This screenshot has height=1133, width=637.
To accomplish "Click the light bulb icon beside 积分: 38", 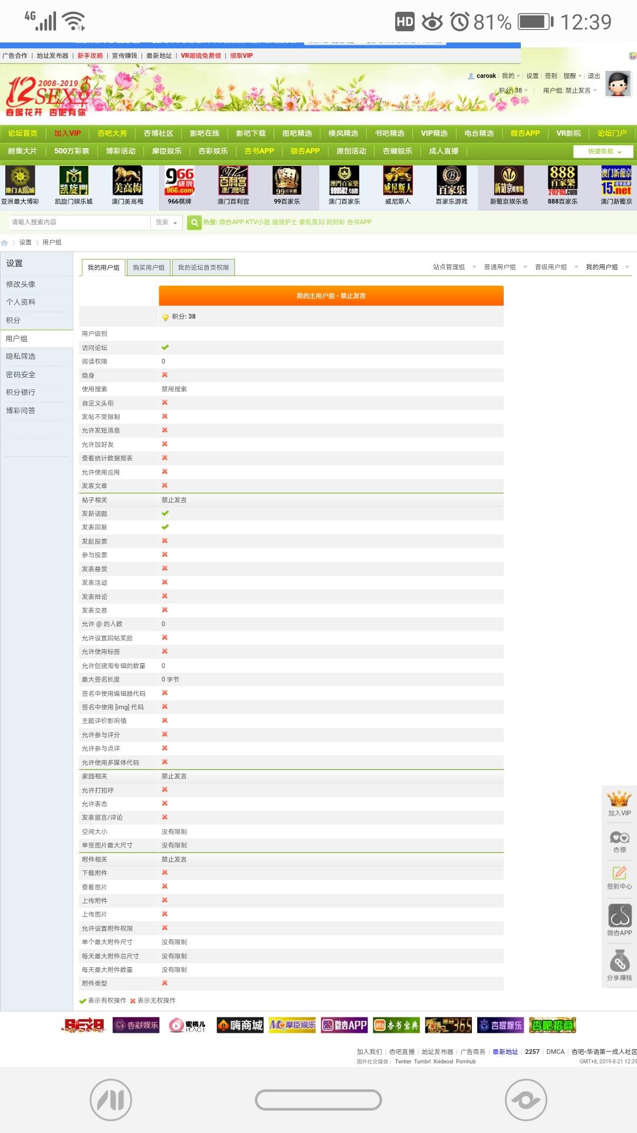I will pos(166,317).
